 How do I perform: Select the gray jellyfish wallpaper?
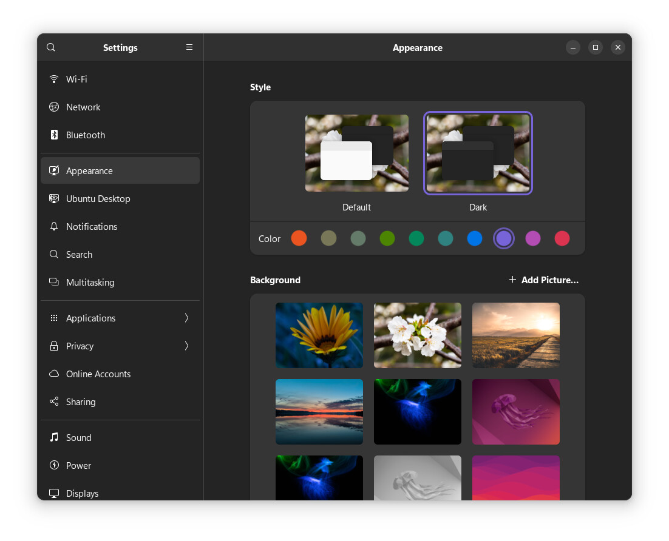pos(418,478)
